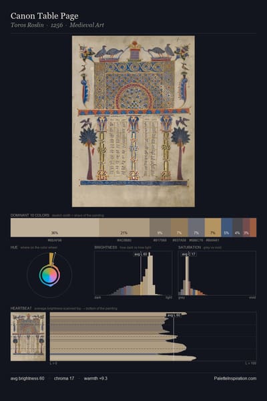Click the artist name 'Toros Roslin'
Viewport: 267px width, 401px height.
pos(27,25)
